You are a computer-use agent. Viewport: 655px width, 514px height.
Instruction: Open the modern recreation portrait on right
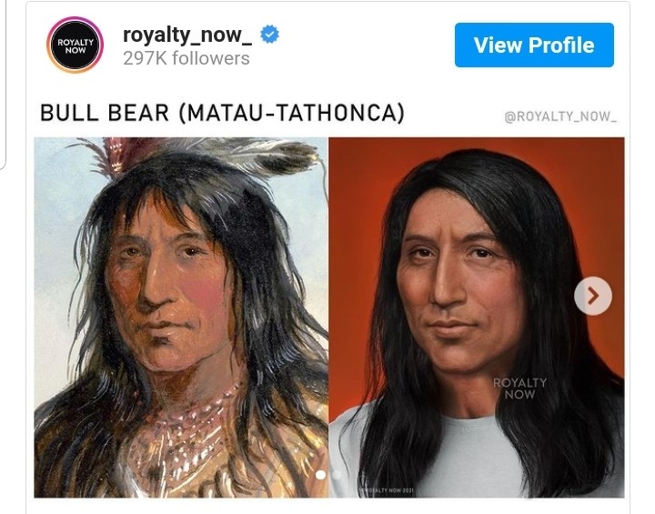(477, 317)
